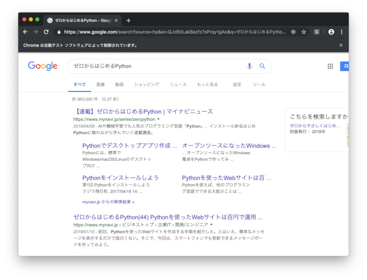This screenshot has width=367, height=280.
Task: Close the ゼロからはじめるPython browser tab
Action: point(116,21)
